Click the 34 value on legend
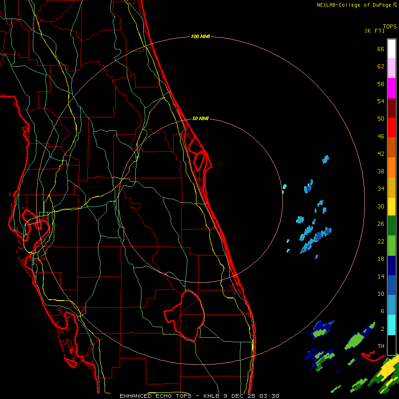This screenshot has height=399, width=399. point(381,189)
